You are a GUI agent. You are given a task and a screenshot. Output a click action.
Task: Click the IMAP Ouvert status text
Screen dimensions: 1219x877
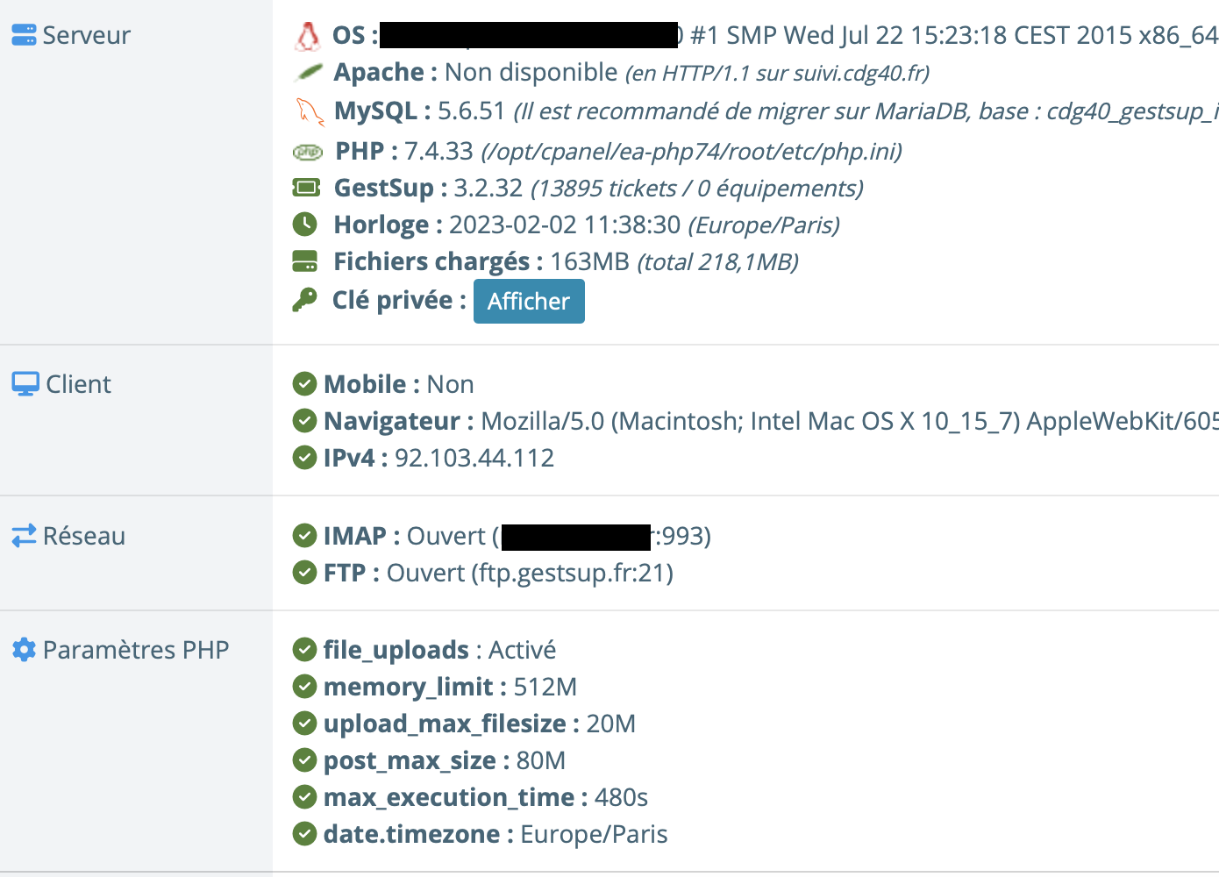point(446,536)
